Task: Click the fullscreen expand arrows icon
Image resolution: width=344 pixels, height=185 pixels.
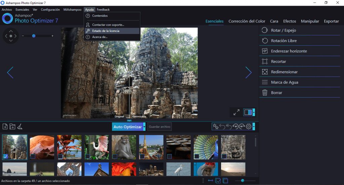Action: [236, 112]
